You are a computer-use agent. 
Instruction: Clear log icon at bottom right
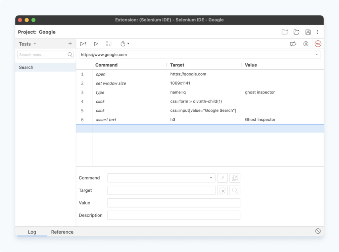point(318,231)
